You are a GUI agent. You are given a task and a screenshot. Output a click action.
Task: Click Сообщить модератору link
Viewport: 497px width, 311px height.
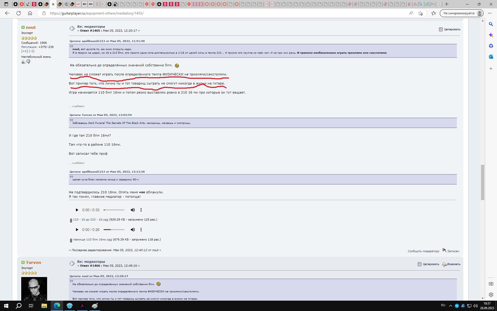[423, 251]
